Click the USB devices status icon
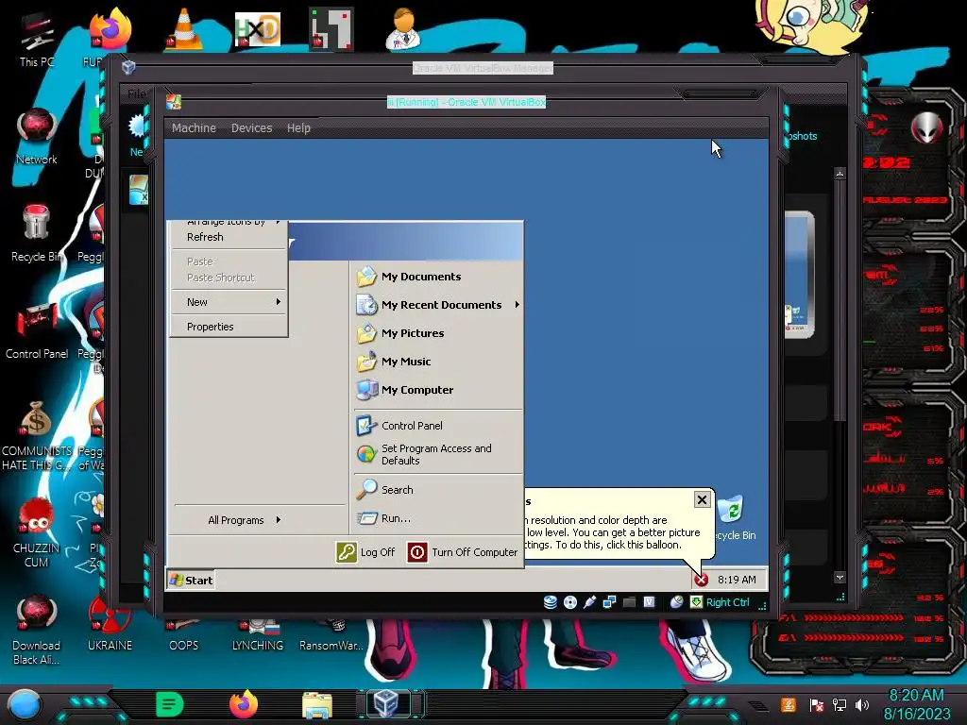This screenshot has height=725, width=967. click(x=589, y=602)
